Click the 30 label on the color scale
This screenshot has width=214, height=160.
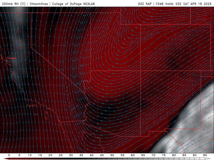click(71, 155)
